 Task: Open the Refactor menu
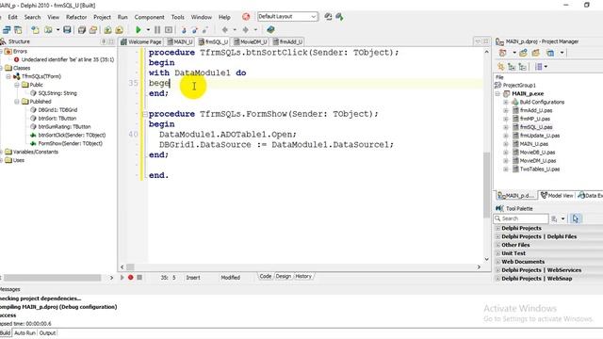pyautogui.click(x=76, y=17)
